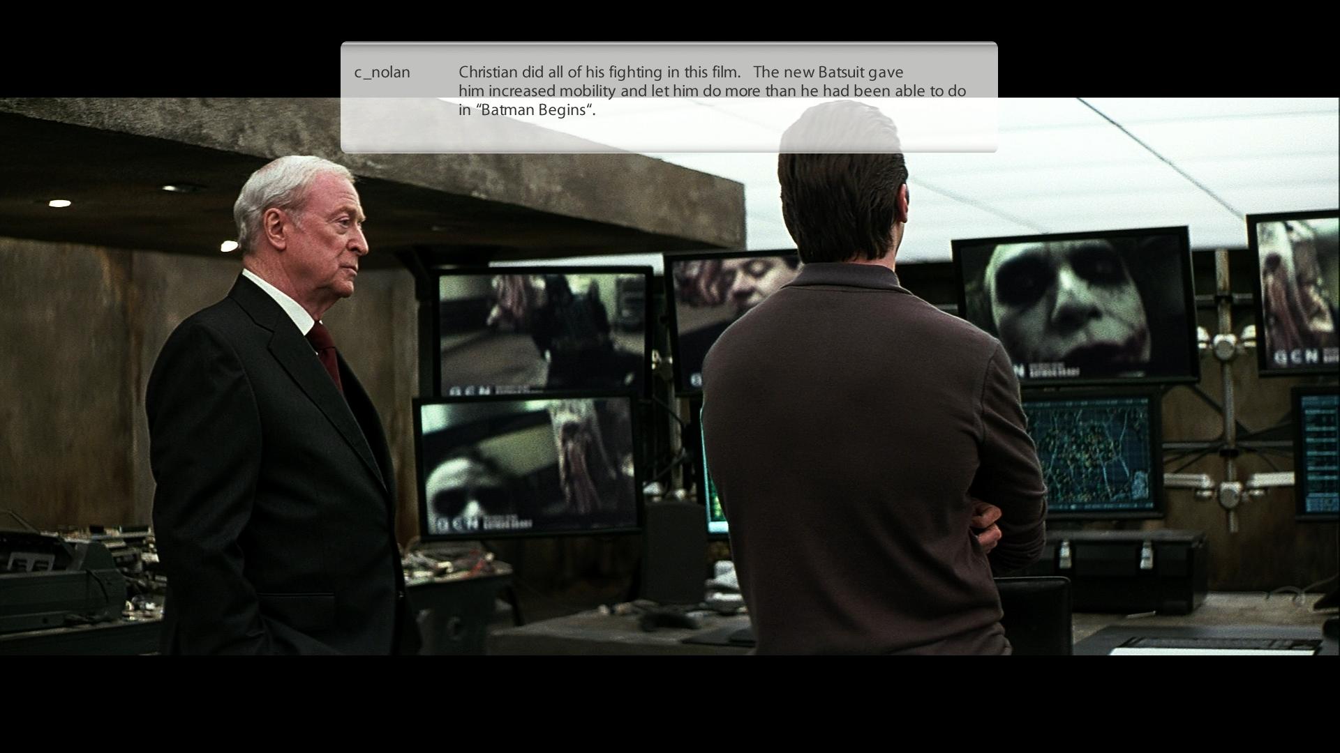Image resolution: width=1340 pixels, height=753 pixels.
Task: Click the partially visible monitor at far right
Action: point(1297,293)
